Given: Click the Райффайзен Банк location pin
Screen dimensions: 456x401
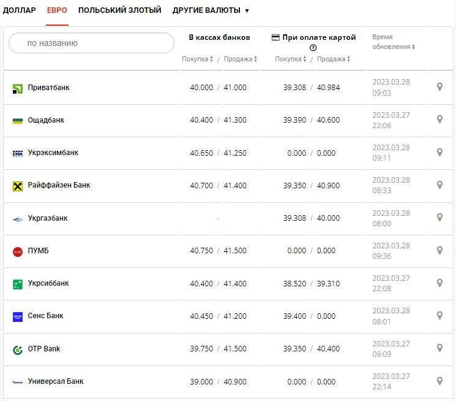Looking at the screenshot, I should coord(439,185).
